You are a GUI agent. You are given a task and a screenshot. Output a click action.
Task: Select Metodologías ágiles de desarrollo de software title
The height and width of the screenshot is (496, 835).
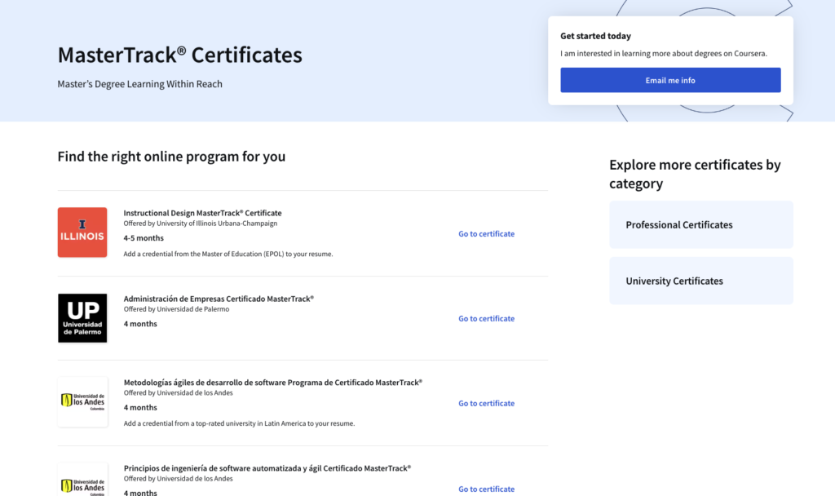point(273,383)
